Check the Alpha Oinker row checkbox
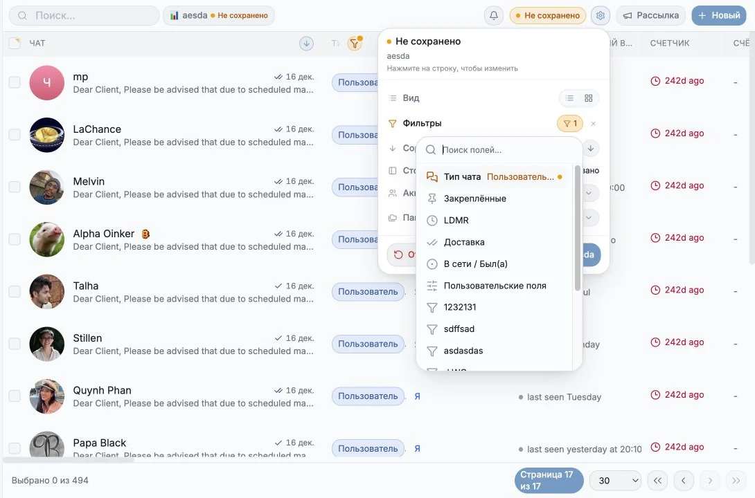 click(15, 239)
